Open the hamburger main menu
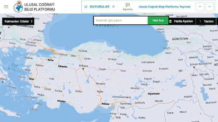The image size is (218, 122). click(6, 7)
